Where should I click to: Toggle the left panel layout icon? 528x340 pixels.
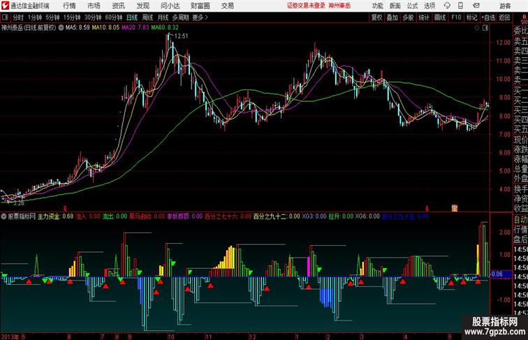(5, 17)
